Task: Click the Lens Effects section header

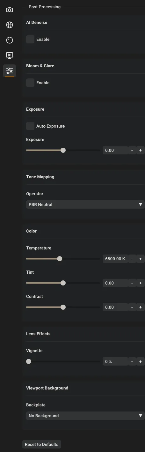Action: [38, 334]
